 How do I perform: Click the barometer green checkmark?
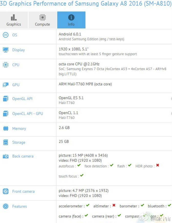tap(143, 205)
